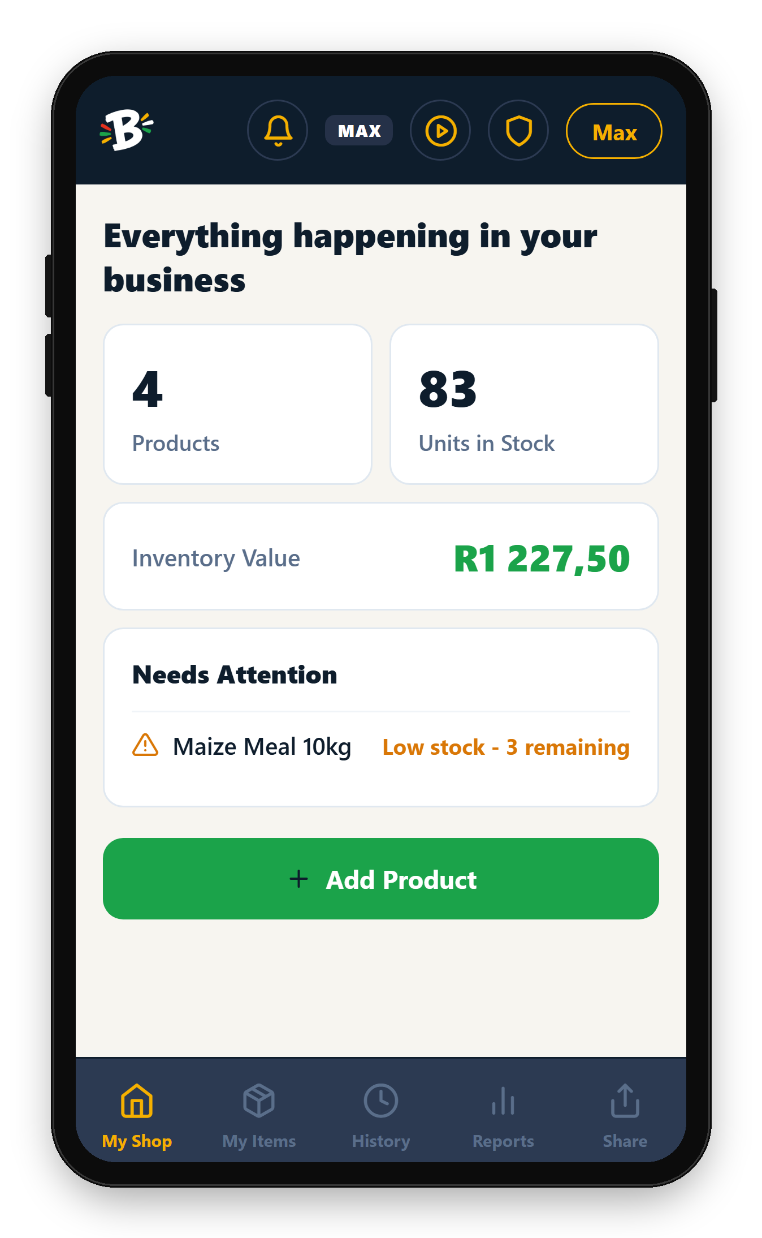Open the Maize Meal 10kg item
The image size is (762, 1238).
[262, 747]
